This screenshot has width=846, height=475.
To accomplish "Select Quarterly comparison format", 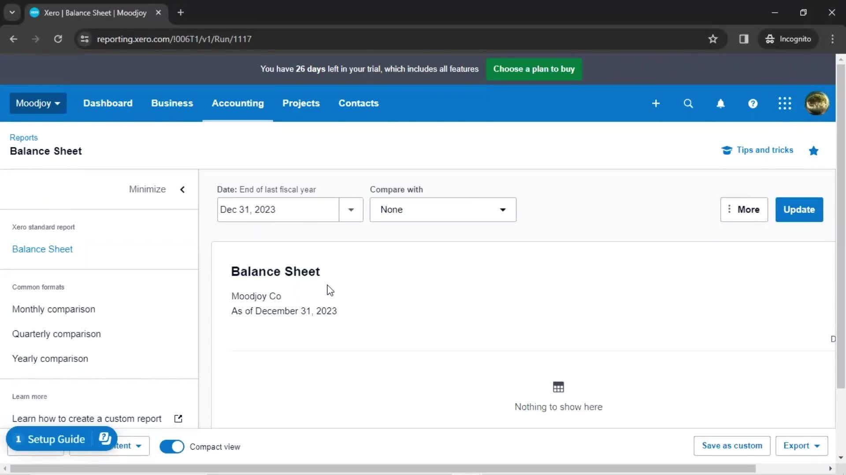I will [56, 334].
